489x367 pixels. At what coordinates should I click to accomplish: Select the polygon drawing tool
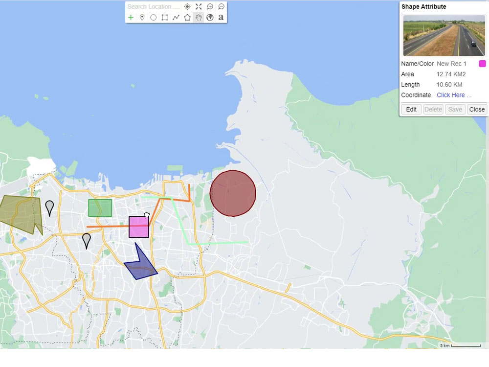[187, 18]
